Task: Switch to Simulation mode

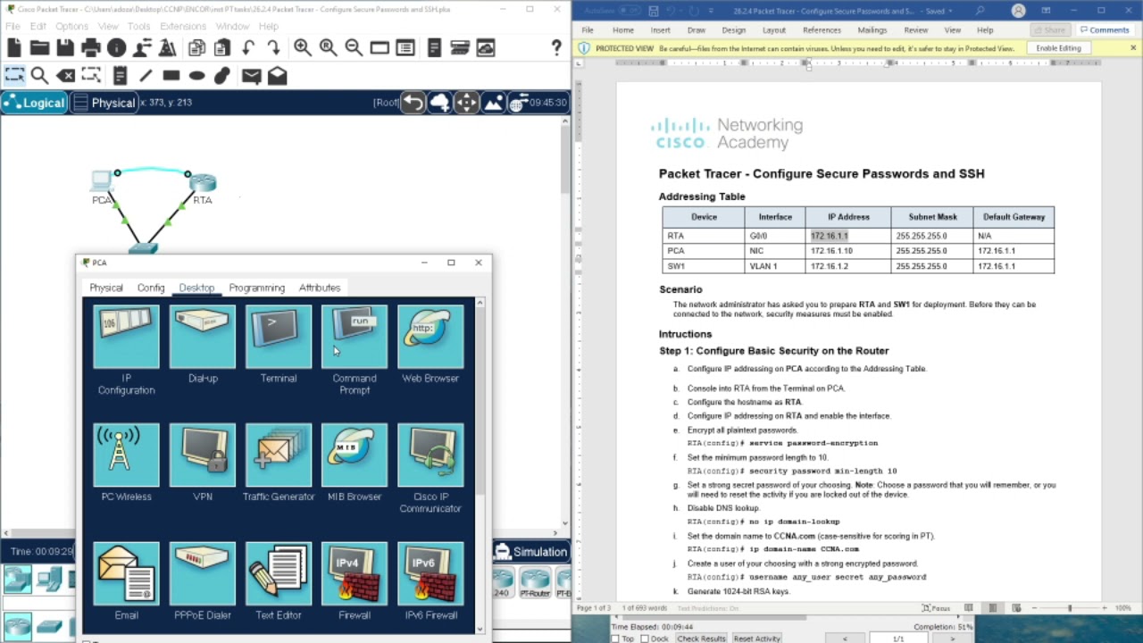Action: [x=531, y=552]
